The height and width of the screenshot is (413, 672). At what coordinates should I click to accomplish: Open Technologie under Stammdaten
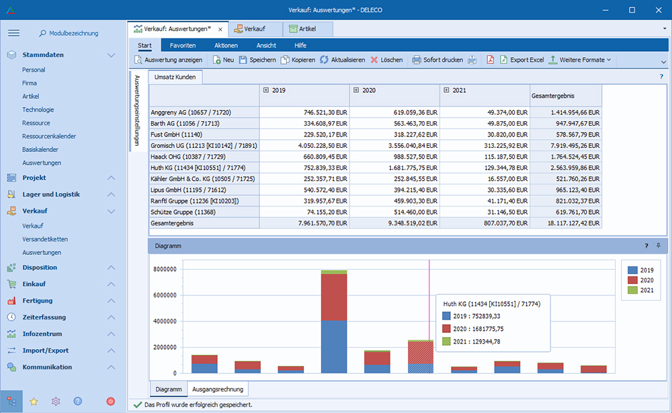point(38,110)
